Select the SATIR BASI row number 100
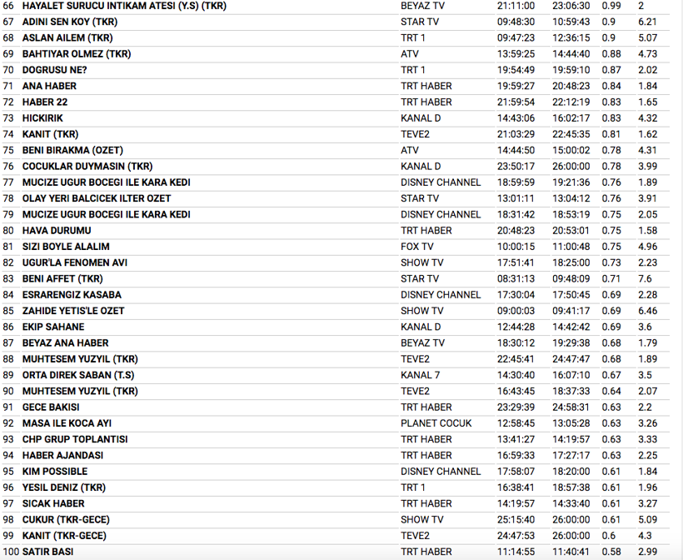The height and width of the screenshot is (560, 683). click(9, 552)
